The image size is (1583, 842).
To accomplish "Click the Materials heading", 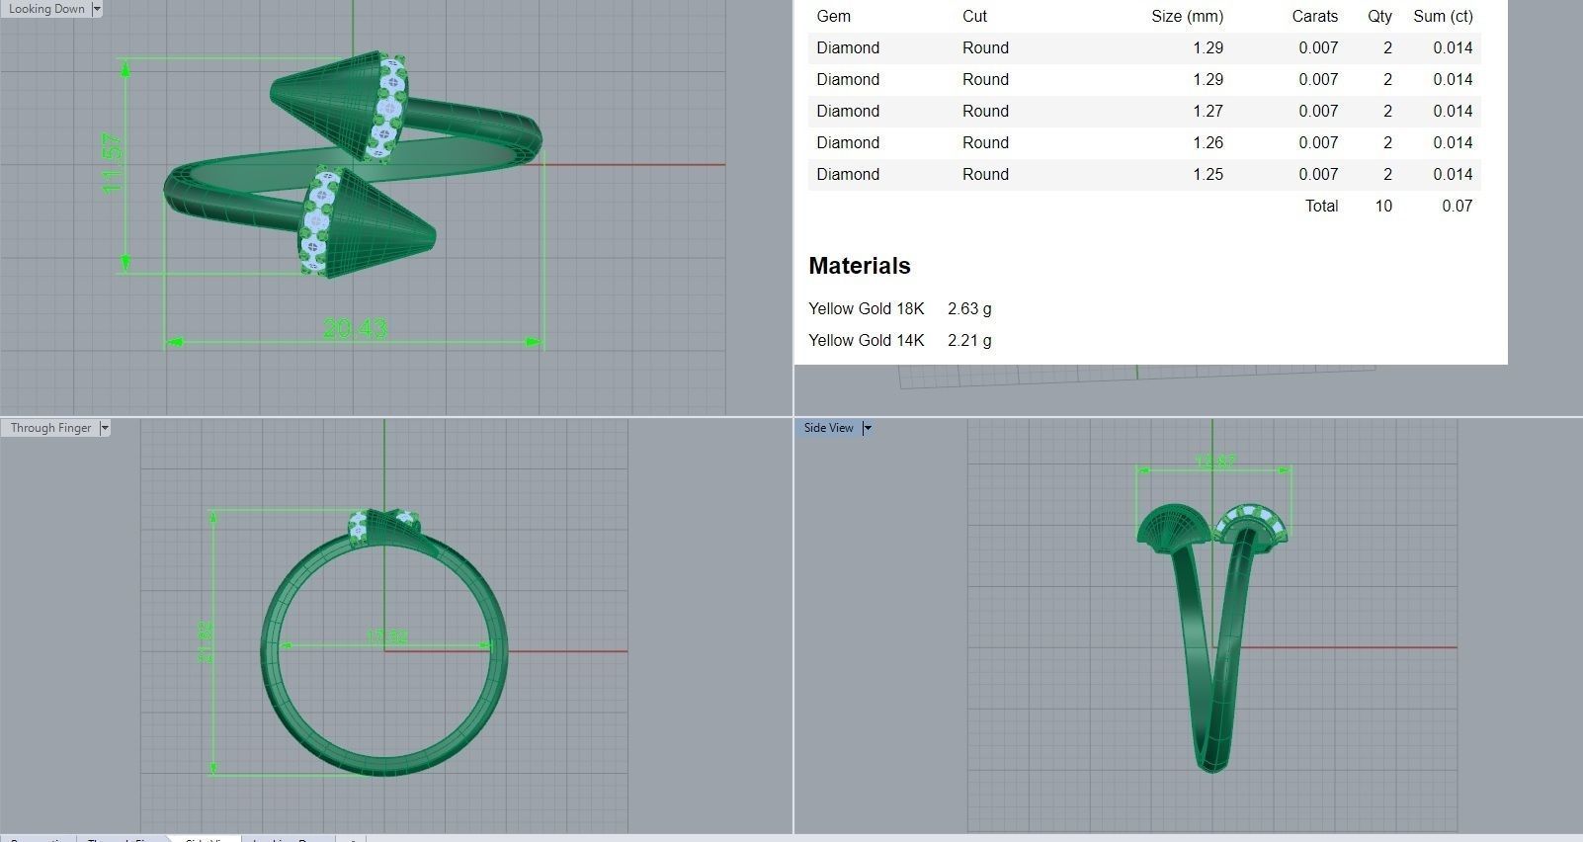I will [860, 266].
